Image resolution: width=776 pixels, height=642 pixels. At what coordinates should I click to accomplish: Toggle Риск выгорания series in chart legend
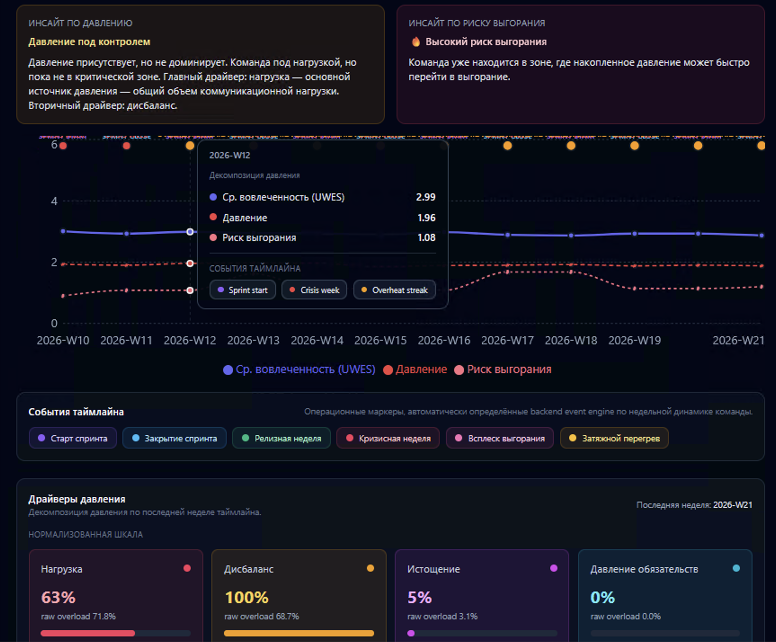click(503, 370)
